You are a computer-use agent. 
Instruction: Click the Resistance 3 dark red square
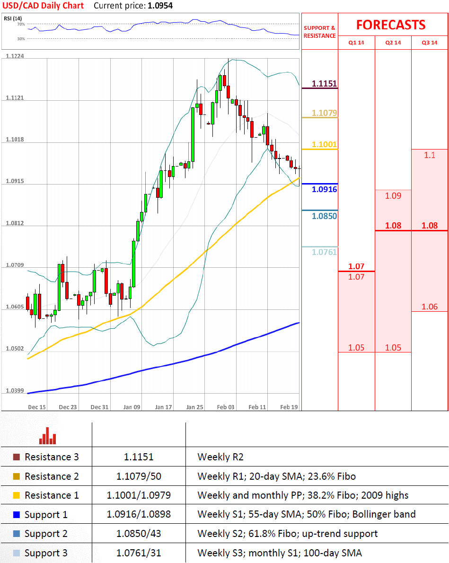click(x=16, y=457)
